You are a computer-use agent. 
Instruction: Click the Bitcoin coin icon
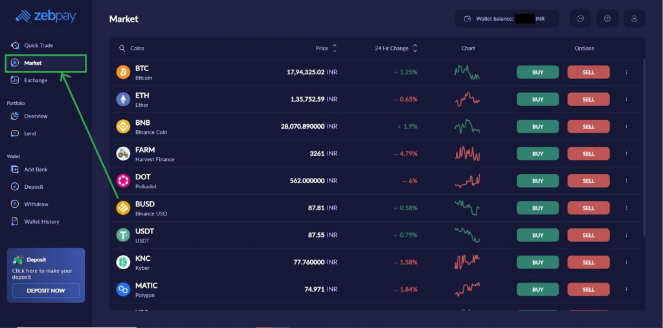click(x=123, y=72)
